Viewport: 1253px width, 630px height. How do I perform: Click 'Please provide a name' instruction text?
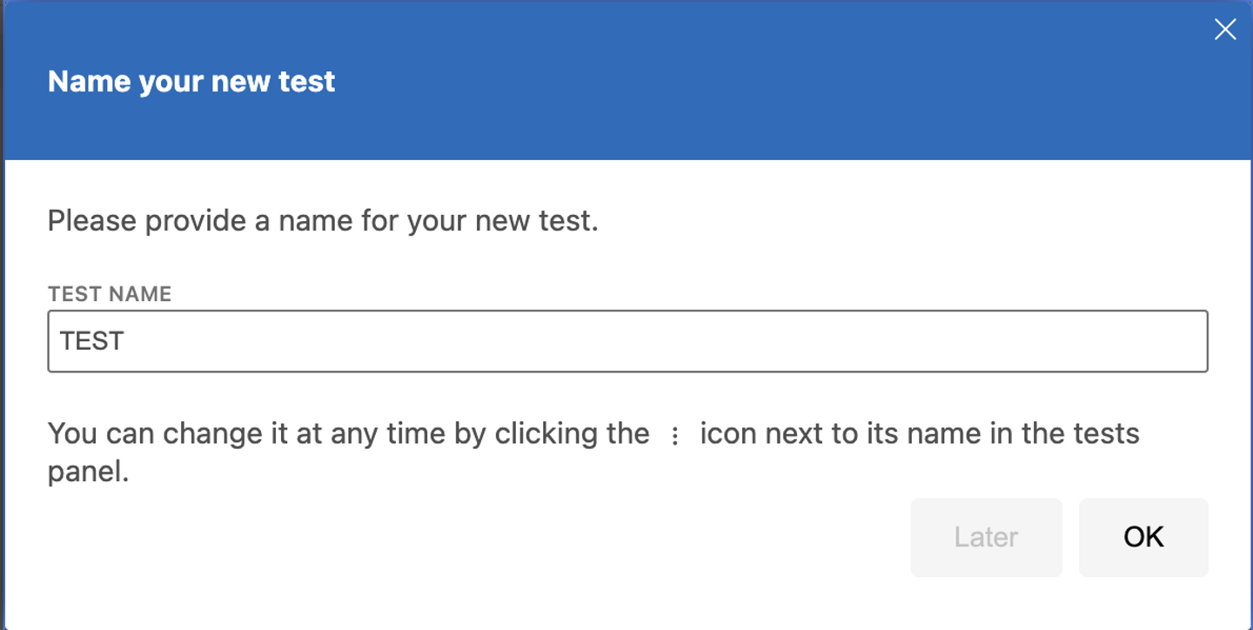(323, 221)
